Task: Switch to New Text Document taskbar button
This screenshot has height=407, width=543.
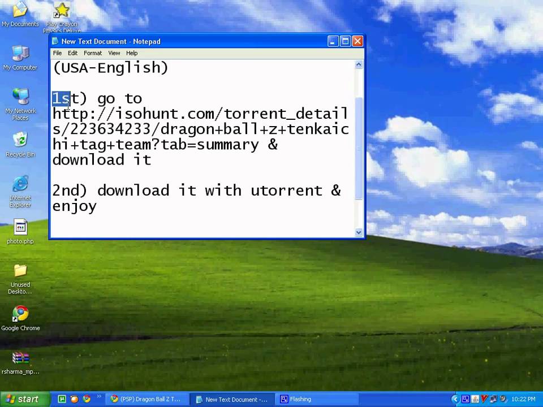Action: point(232,400)
